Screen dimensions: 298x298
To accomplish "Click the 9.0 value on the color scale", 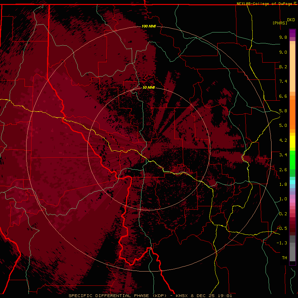I will pos(283,52).
